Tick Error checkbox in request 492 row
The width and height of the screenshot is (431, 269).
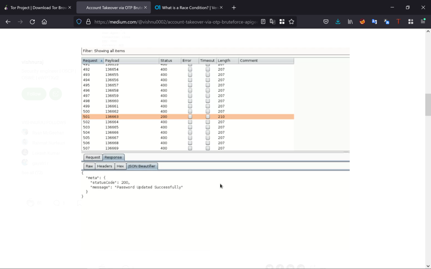[190, 70]
